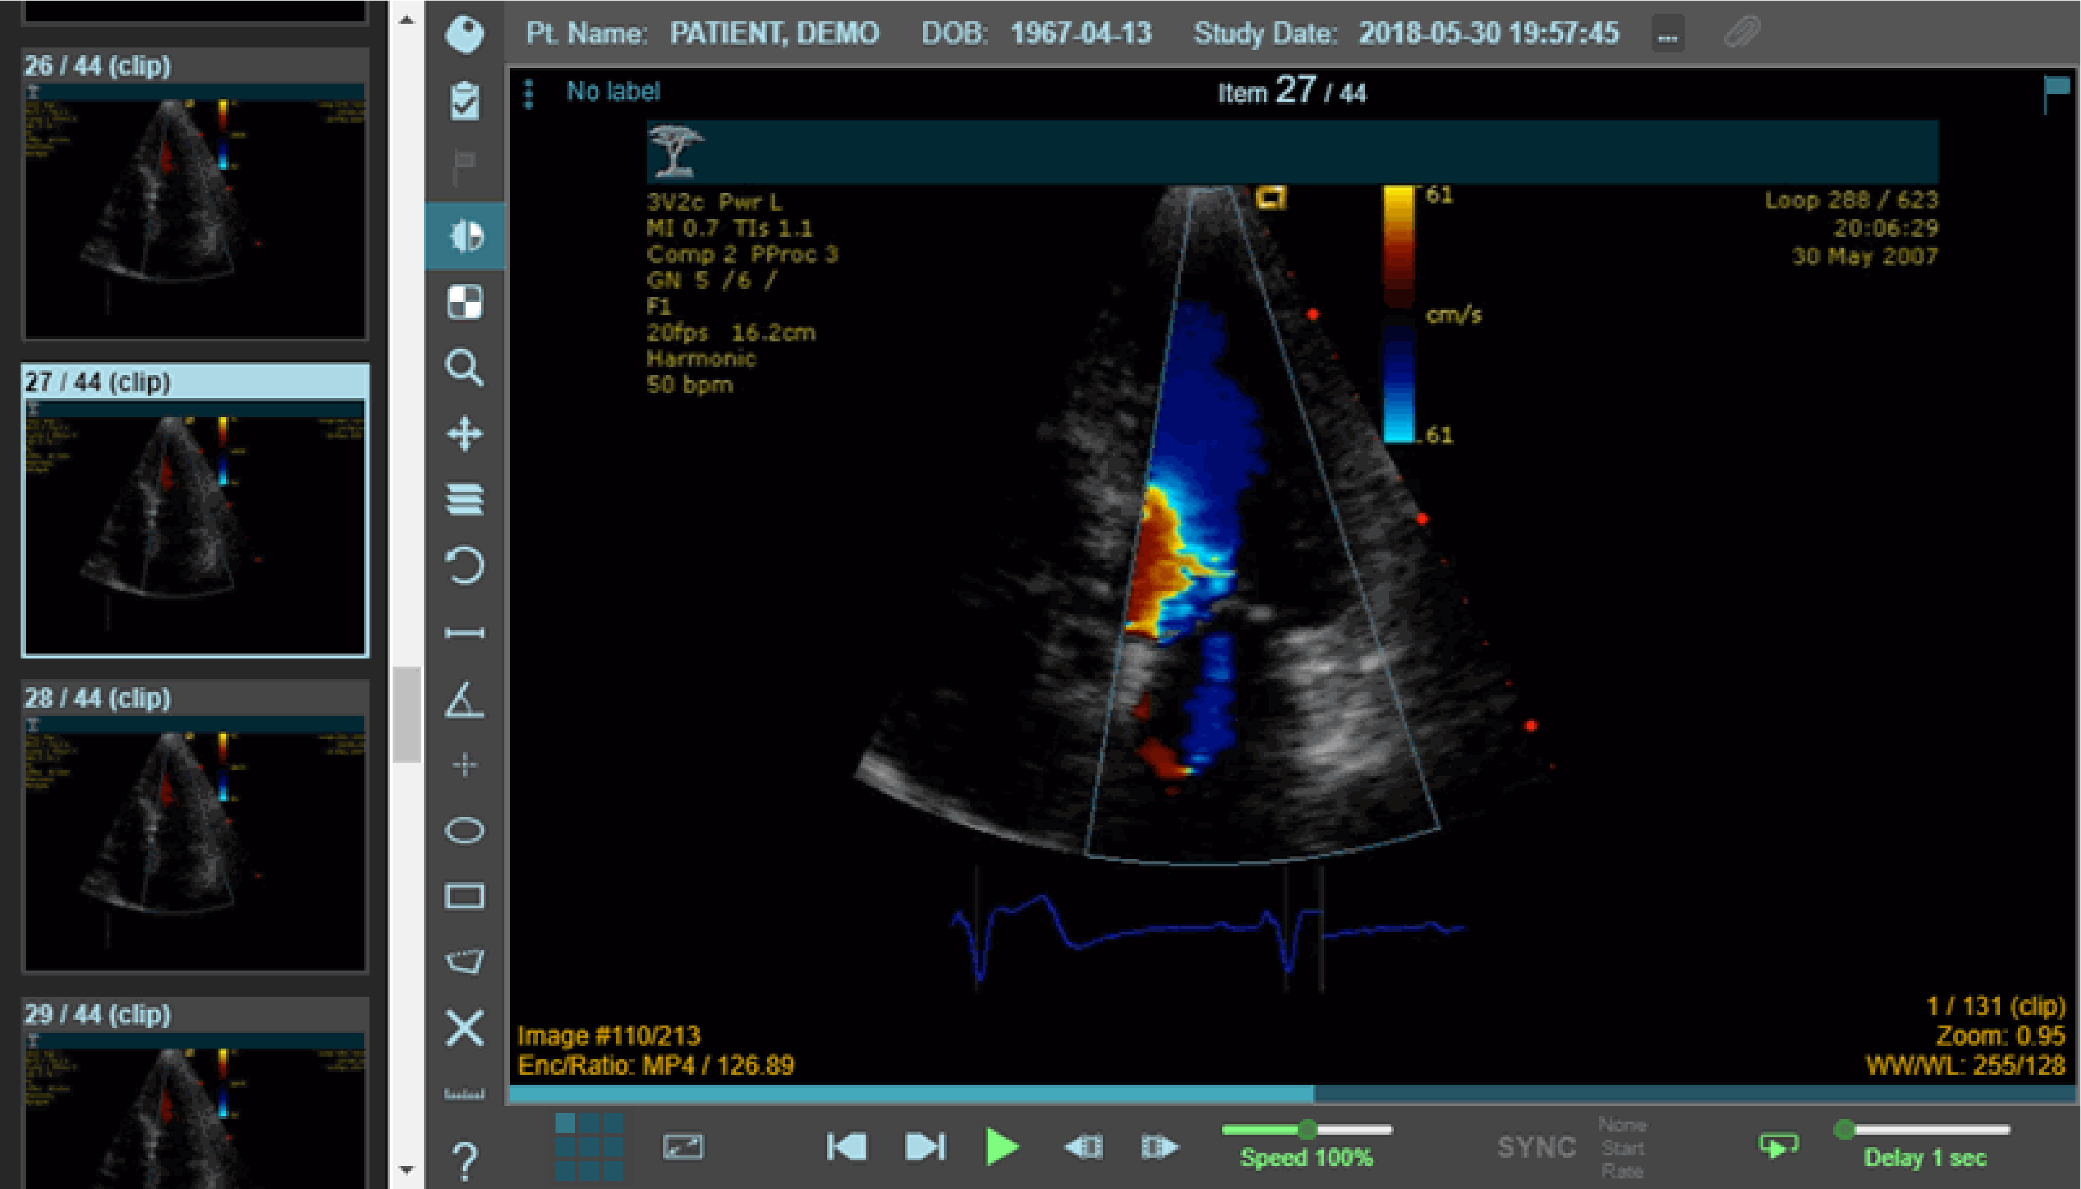This screenshot has width=2081, height=1189.
Task: Select the linear distance measurement tool
Action: coord(464,633)
